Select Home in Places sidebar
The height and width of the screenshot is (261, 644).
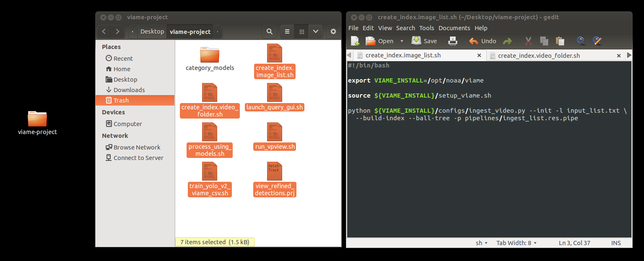[135, 69]
